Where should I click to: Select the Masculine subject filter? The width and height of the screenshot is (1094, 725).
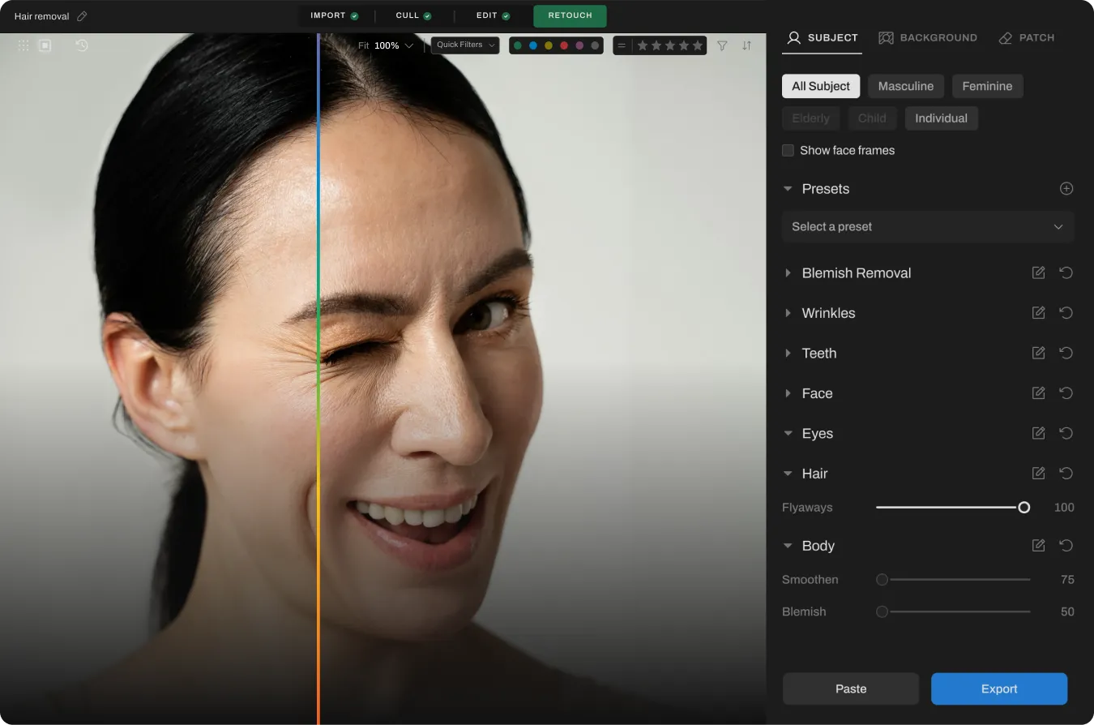click(x=905, y=86)
